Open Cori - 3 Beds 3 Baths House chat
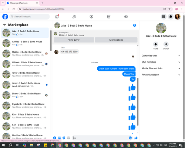This screenshot has width=185, height=148. [25, 126]
